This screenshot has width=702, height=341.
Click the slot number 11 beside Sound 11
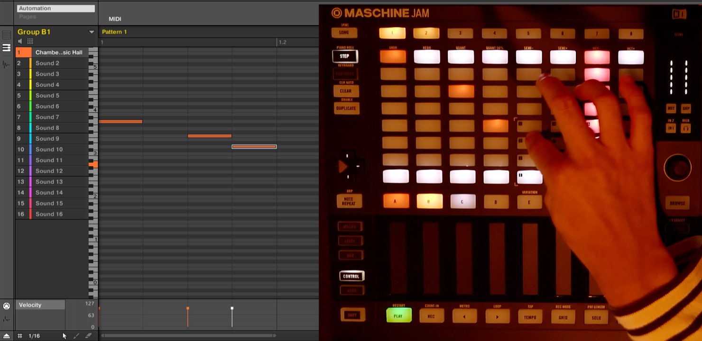pos(20,160)
